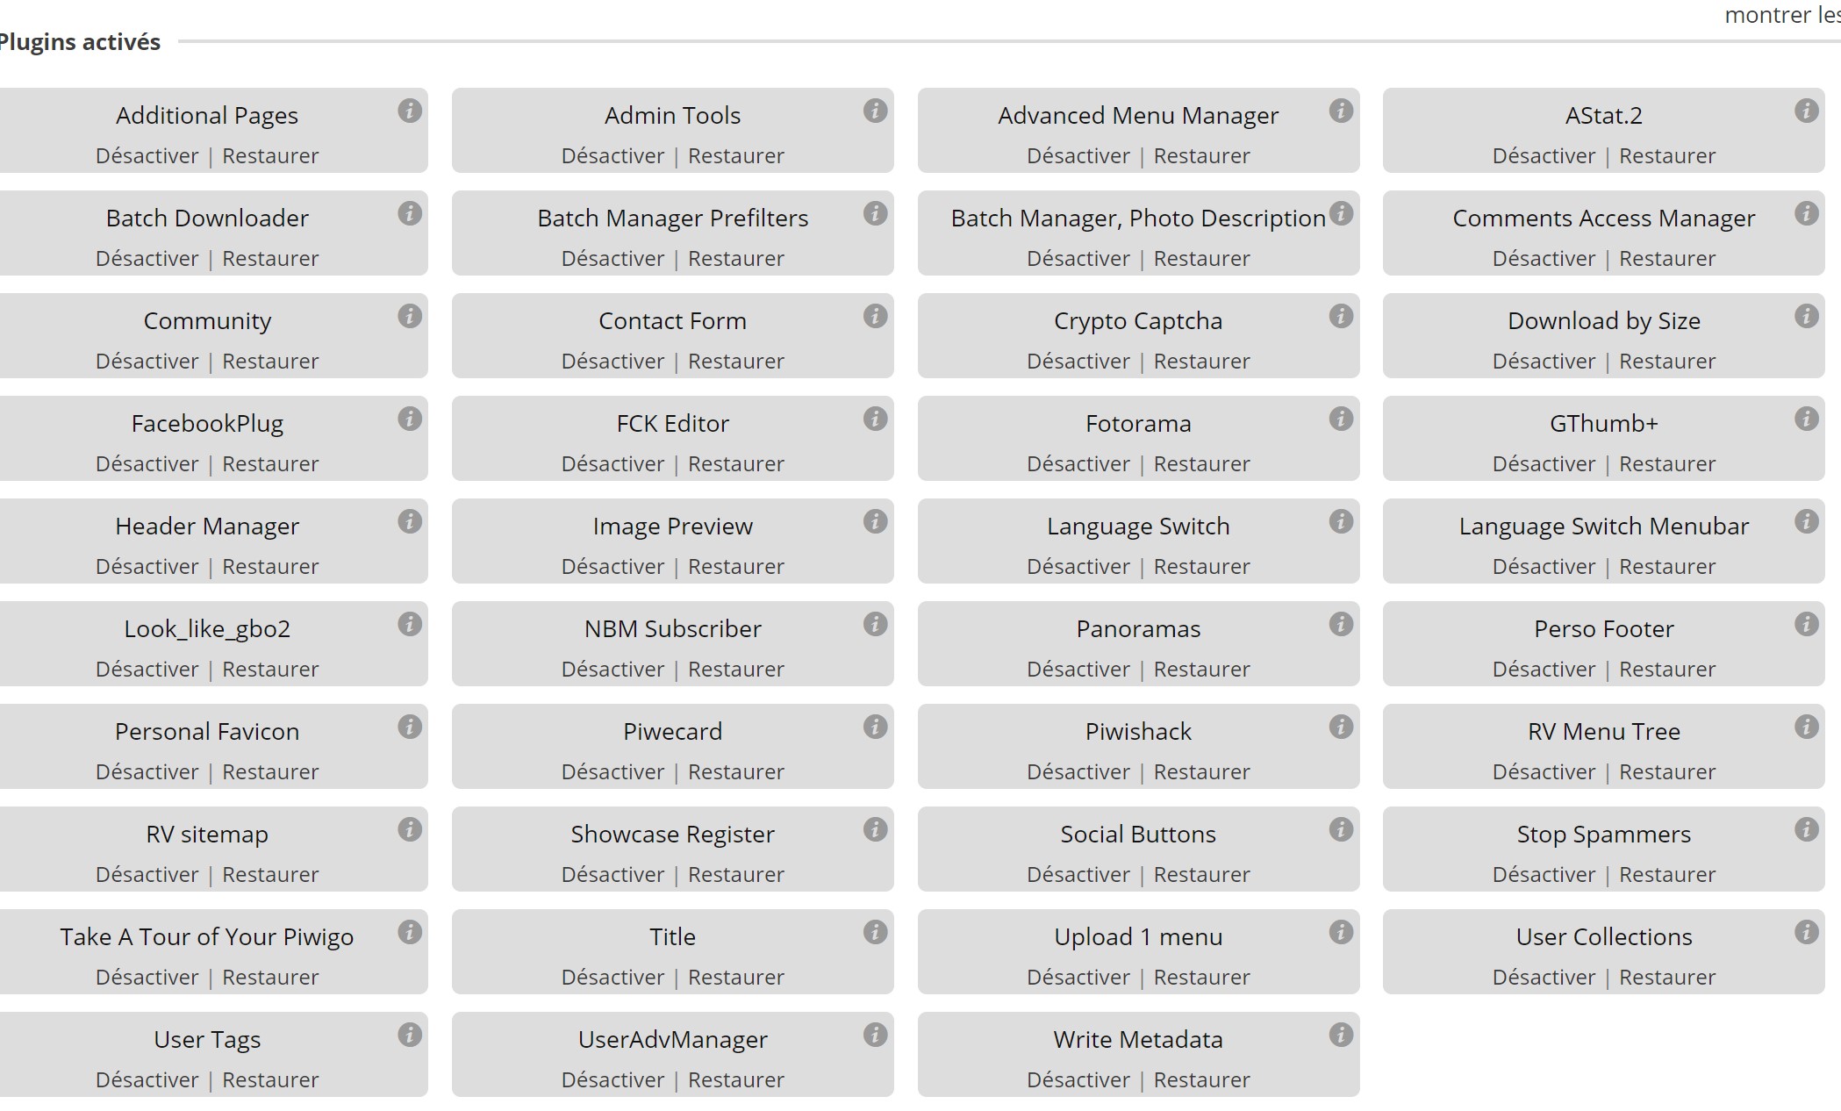This screenshot has height=1111, width=1841.
Task: Show info for the User Tags plugin
Action: [410, 1035]
